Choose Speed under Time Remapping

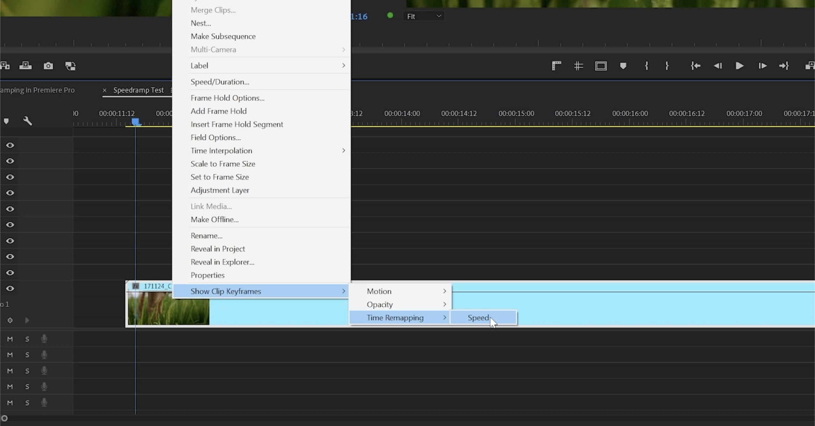[x=483, y=318]
